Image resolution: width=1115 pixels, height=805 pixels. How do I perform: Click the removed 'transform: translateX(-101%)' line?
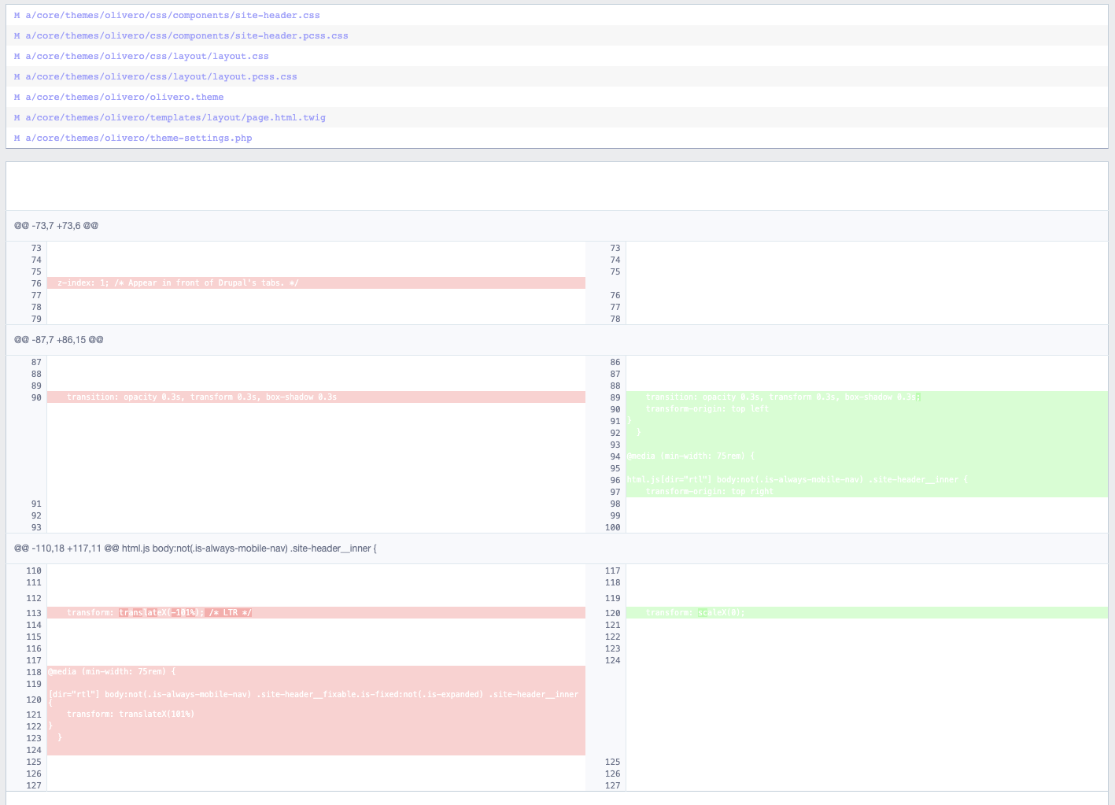(316, 612)
